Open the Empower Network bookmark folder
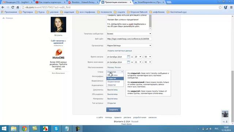234x132 pixels. pyautogui.click(x=137, y=12)
